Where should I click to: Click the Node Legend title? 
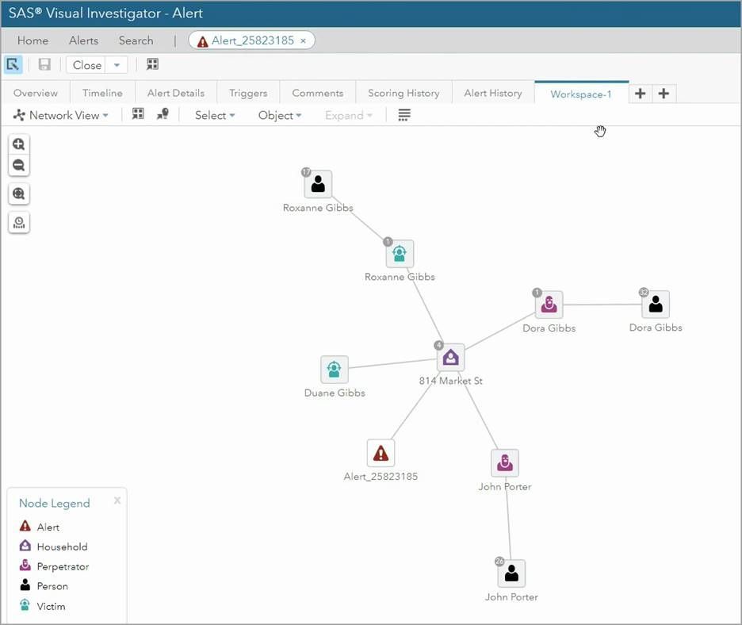pos(55,503)
